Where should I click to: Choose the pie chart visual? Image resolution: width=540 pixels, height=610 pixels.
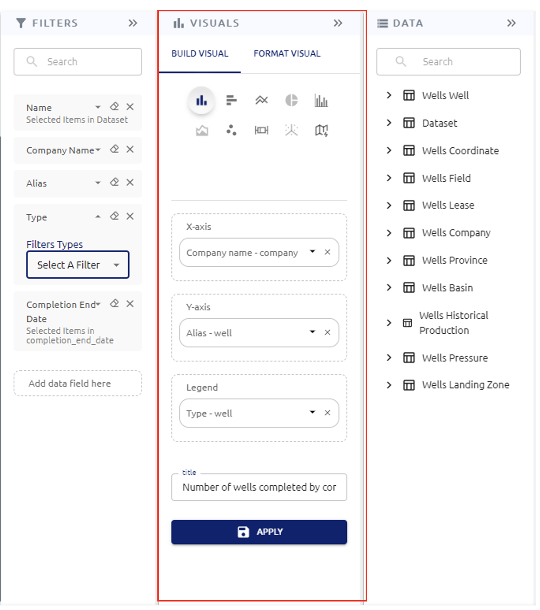(291, 101)
